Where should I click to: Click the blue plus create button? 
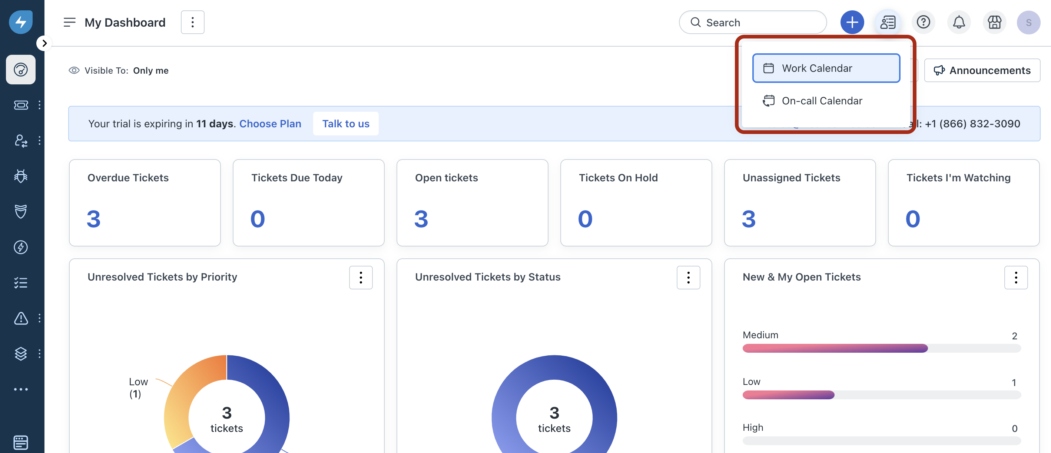852,23
